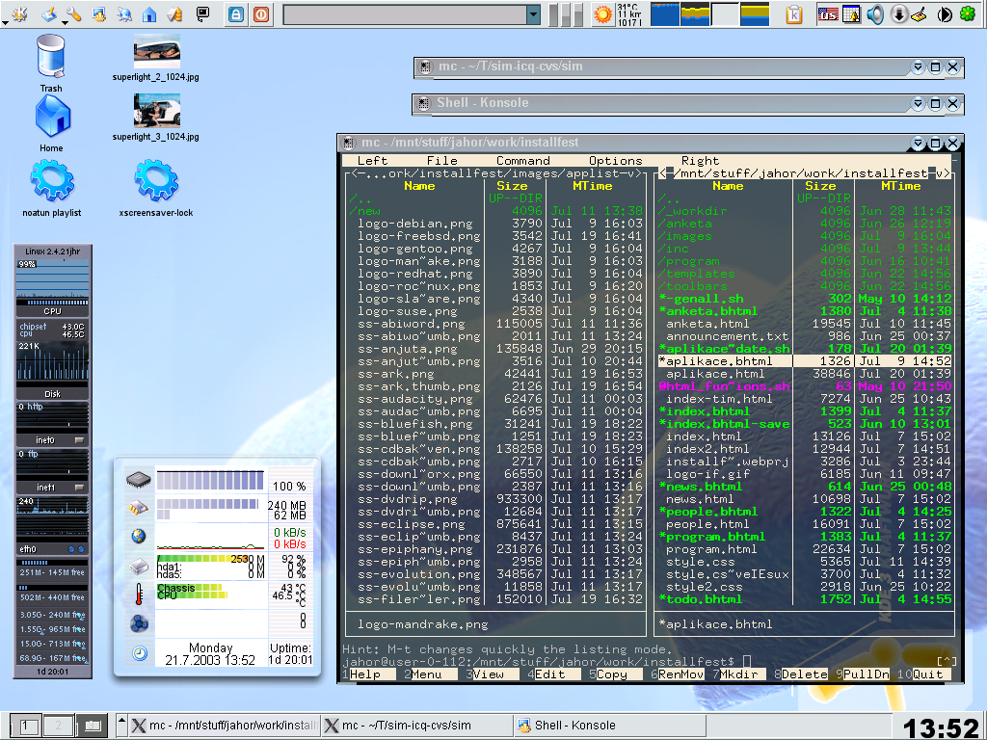The height and width of the screenshot is (740, 987).
Task: Switch to virtual desktop 2 in pager
Action: (x=58, y=725)
